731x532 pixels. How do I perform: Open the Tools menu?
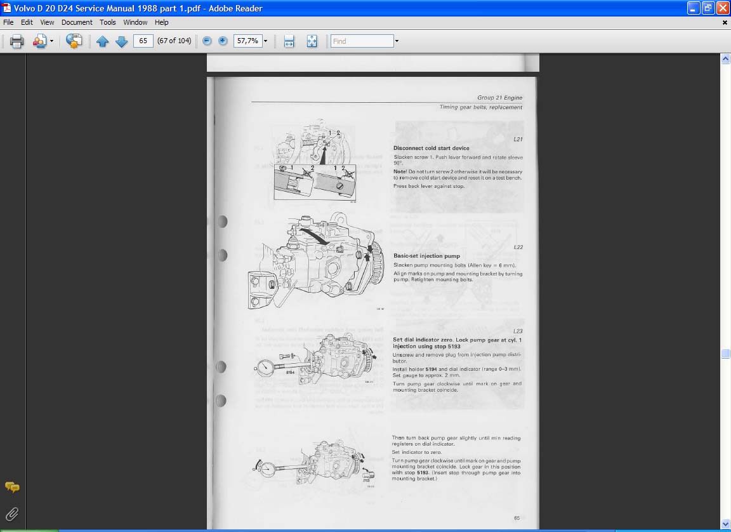[108, 22]
